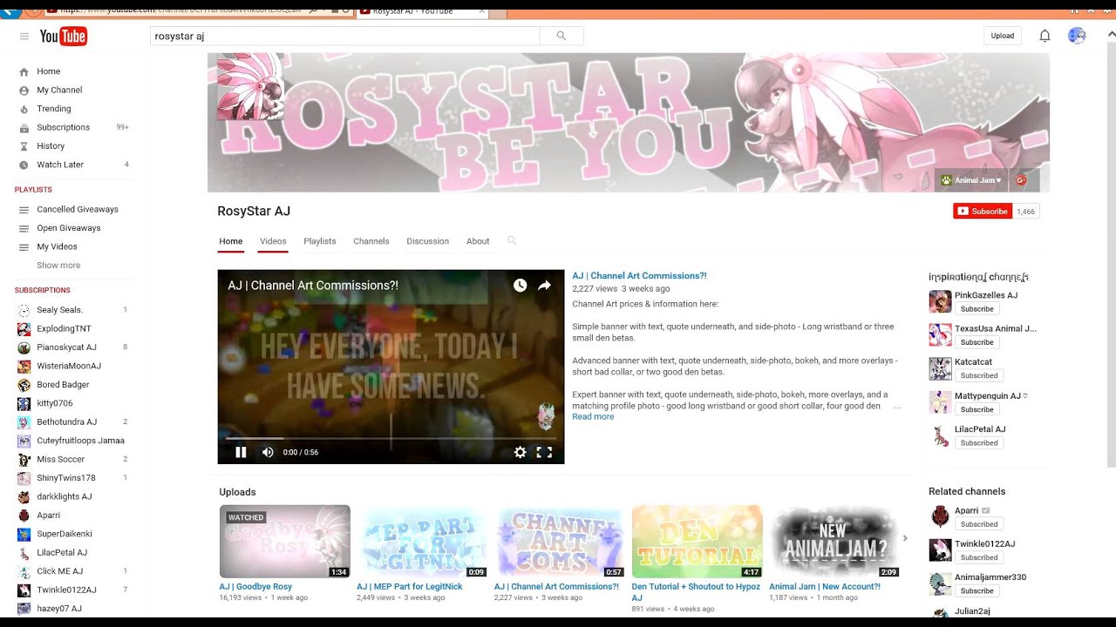
Task: Open the account avatar menu
Action: 1077,36
